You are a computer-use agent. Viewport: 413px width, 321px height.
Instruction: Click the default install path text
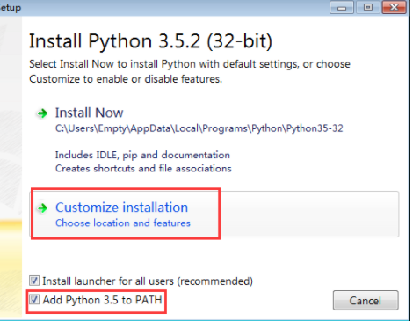(x=199, y=128)
